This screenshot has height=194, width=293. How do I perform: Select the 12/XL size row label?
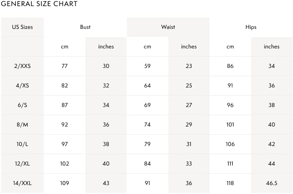click(x=22, y=164)
